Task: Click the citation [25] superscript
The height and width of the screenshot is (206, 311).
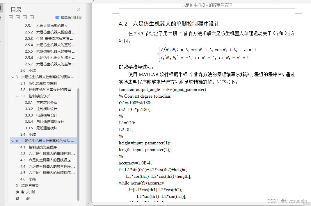Action: [280, 74]
